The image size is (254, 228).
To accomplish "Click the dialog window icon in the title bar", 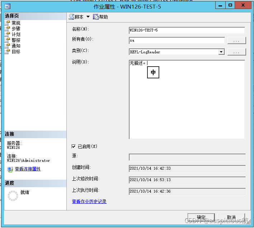I will [8, 6].
